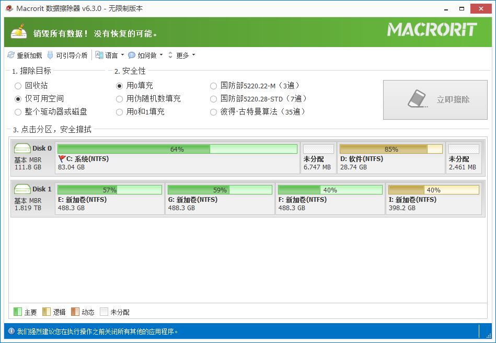This screenshot has height=343, width=496.
Task: Select the C: 系统(NTFS) partition
Action: (178, 158)
